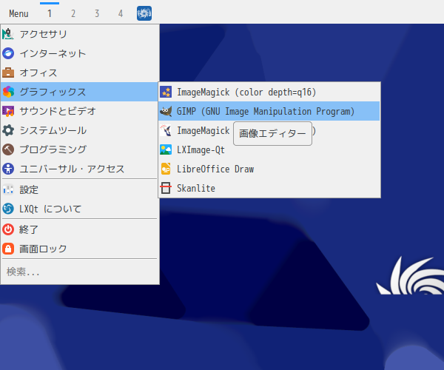Viewport: 444px width, 370px height.
Task: Open the プログラミング category
Action: [x=79, y=149]
